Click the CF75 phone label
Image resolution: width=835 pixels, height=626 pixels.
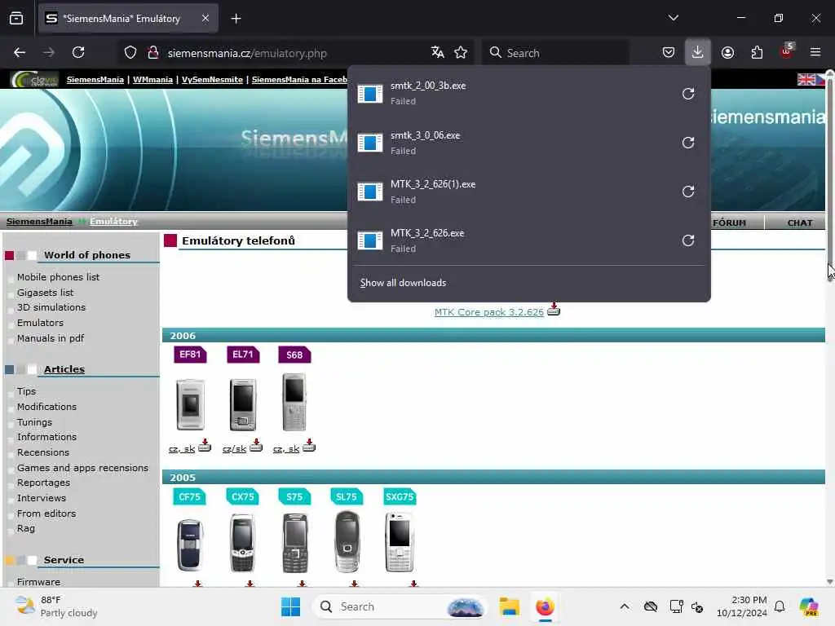(x=189, y=496)
